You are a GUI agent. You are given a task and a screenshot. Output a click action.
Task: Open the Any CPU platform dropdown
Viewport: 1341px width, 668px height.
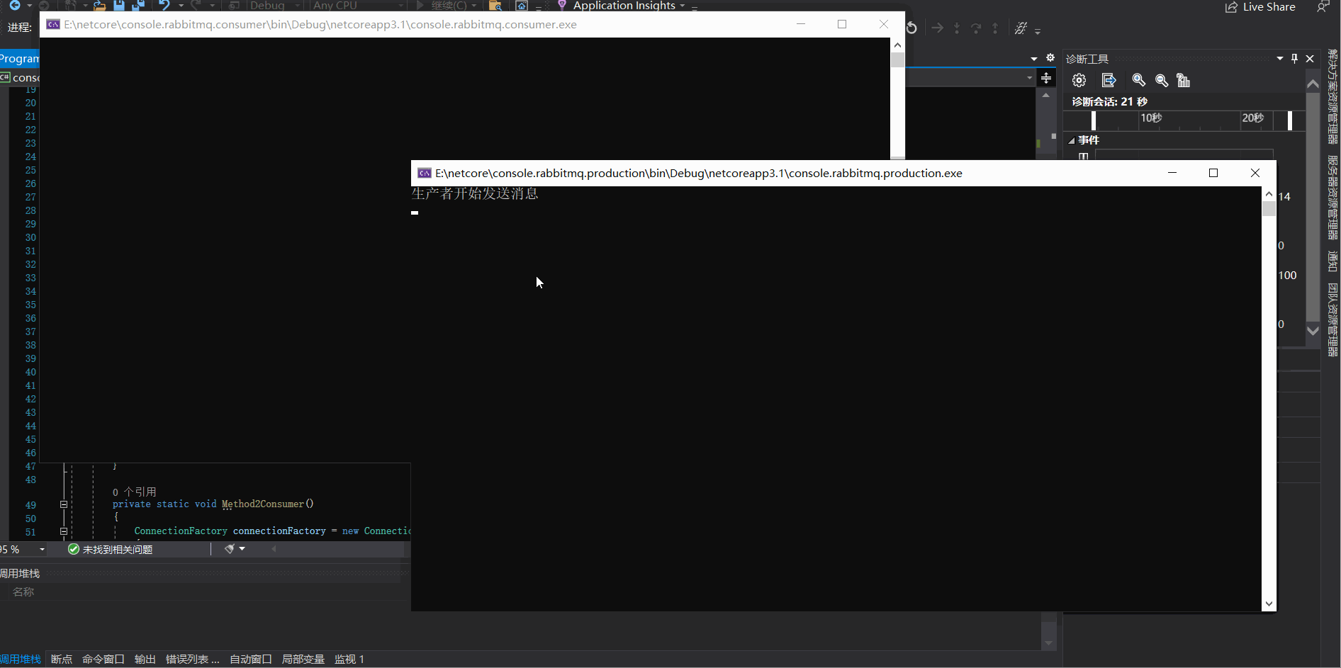tap(358, 6)
